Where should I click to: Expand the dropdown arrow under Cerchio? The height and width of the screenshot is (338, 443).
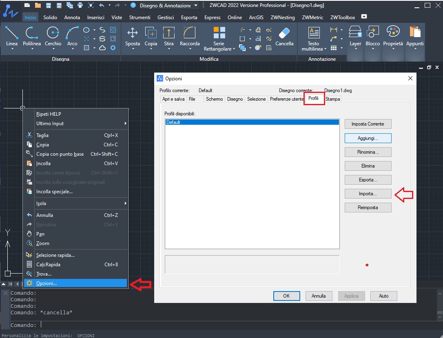click(x=53, y=49)
